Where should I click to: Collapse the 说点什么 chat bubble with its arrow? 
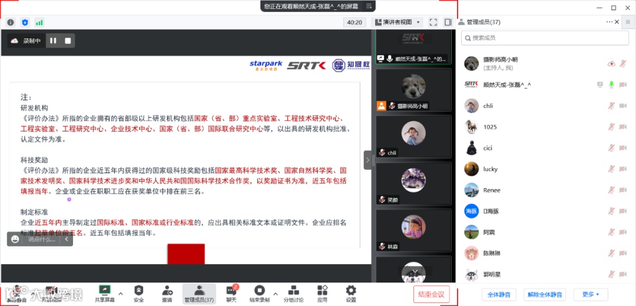click(x=67, y=239)
